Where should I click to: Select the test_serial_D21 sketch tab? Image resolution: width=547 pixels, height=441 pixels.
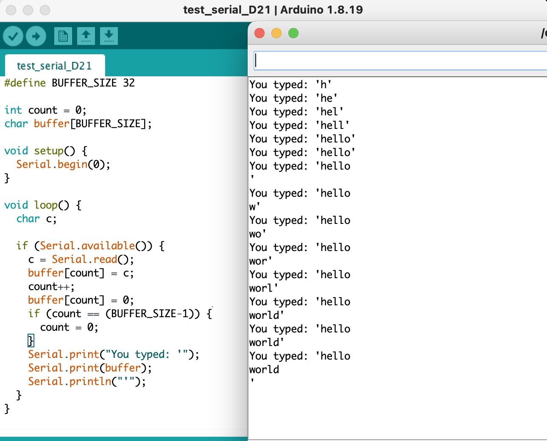tap(54, 66)
